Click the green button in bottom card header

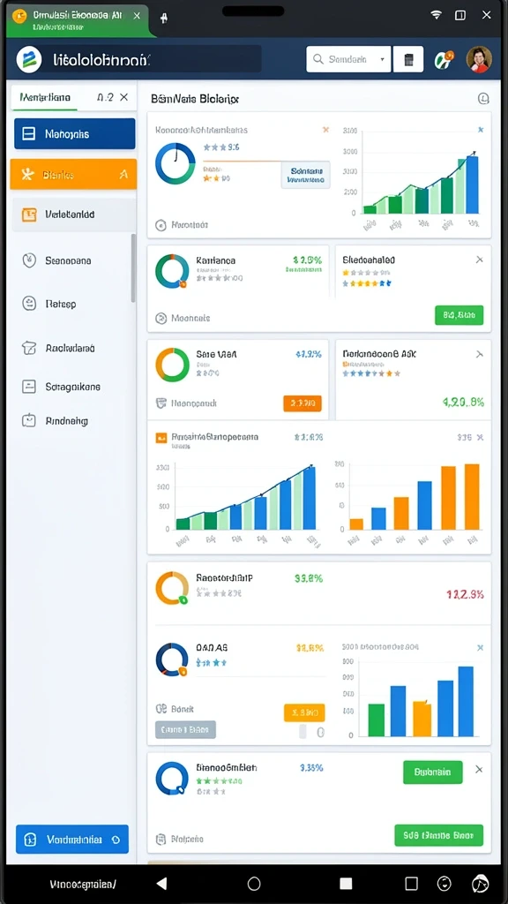[432, 772]
